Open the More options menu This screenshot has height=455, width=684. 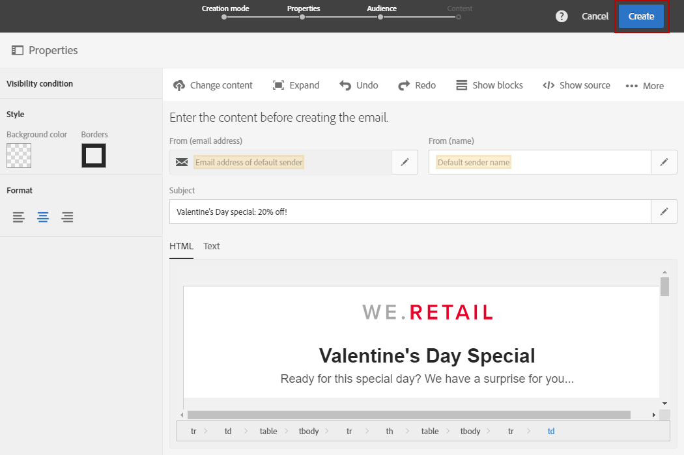645,86
